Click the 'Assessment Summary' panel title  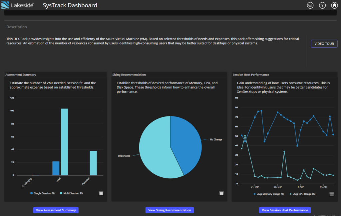[21, 75]
